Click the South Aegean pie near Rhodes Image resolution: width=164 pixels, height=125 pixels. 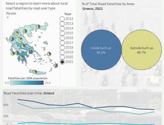pyautogui.click(x=56, y=66)
